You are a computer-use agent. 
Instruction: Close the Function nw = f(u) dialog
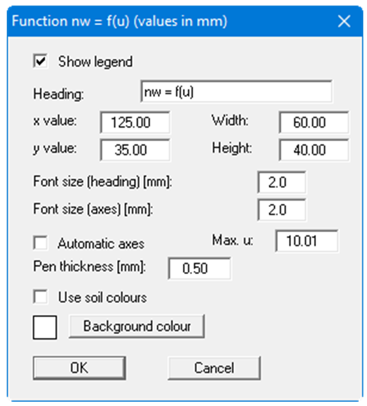pyautogui.click(x=344, y=21)
